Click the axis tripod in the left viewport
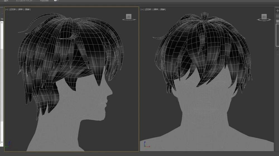 [8, 144]
